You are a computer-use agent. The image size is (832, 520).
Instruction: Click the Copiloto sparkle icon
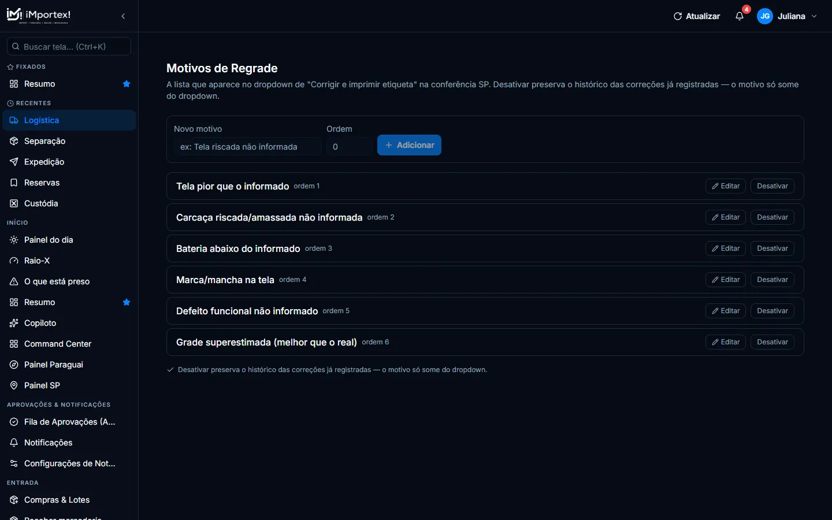pos(14,323)
